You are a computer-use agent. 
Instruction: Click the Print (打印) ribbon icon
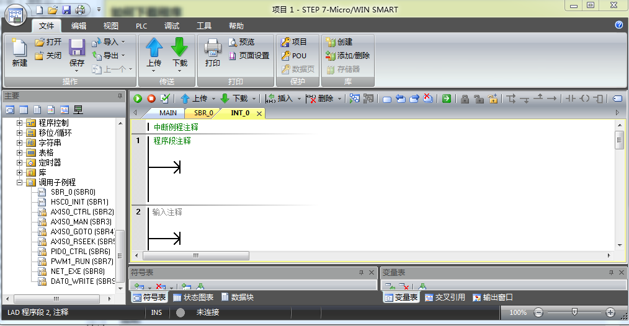[x=213, y=53]
